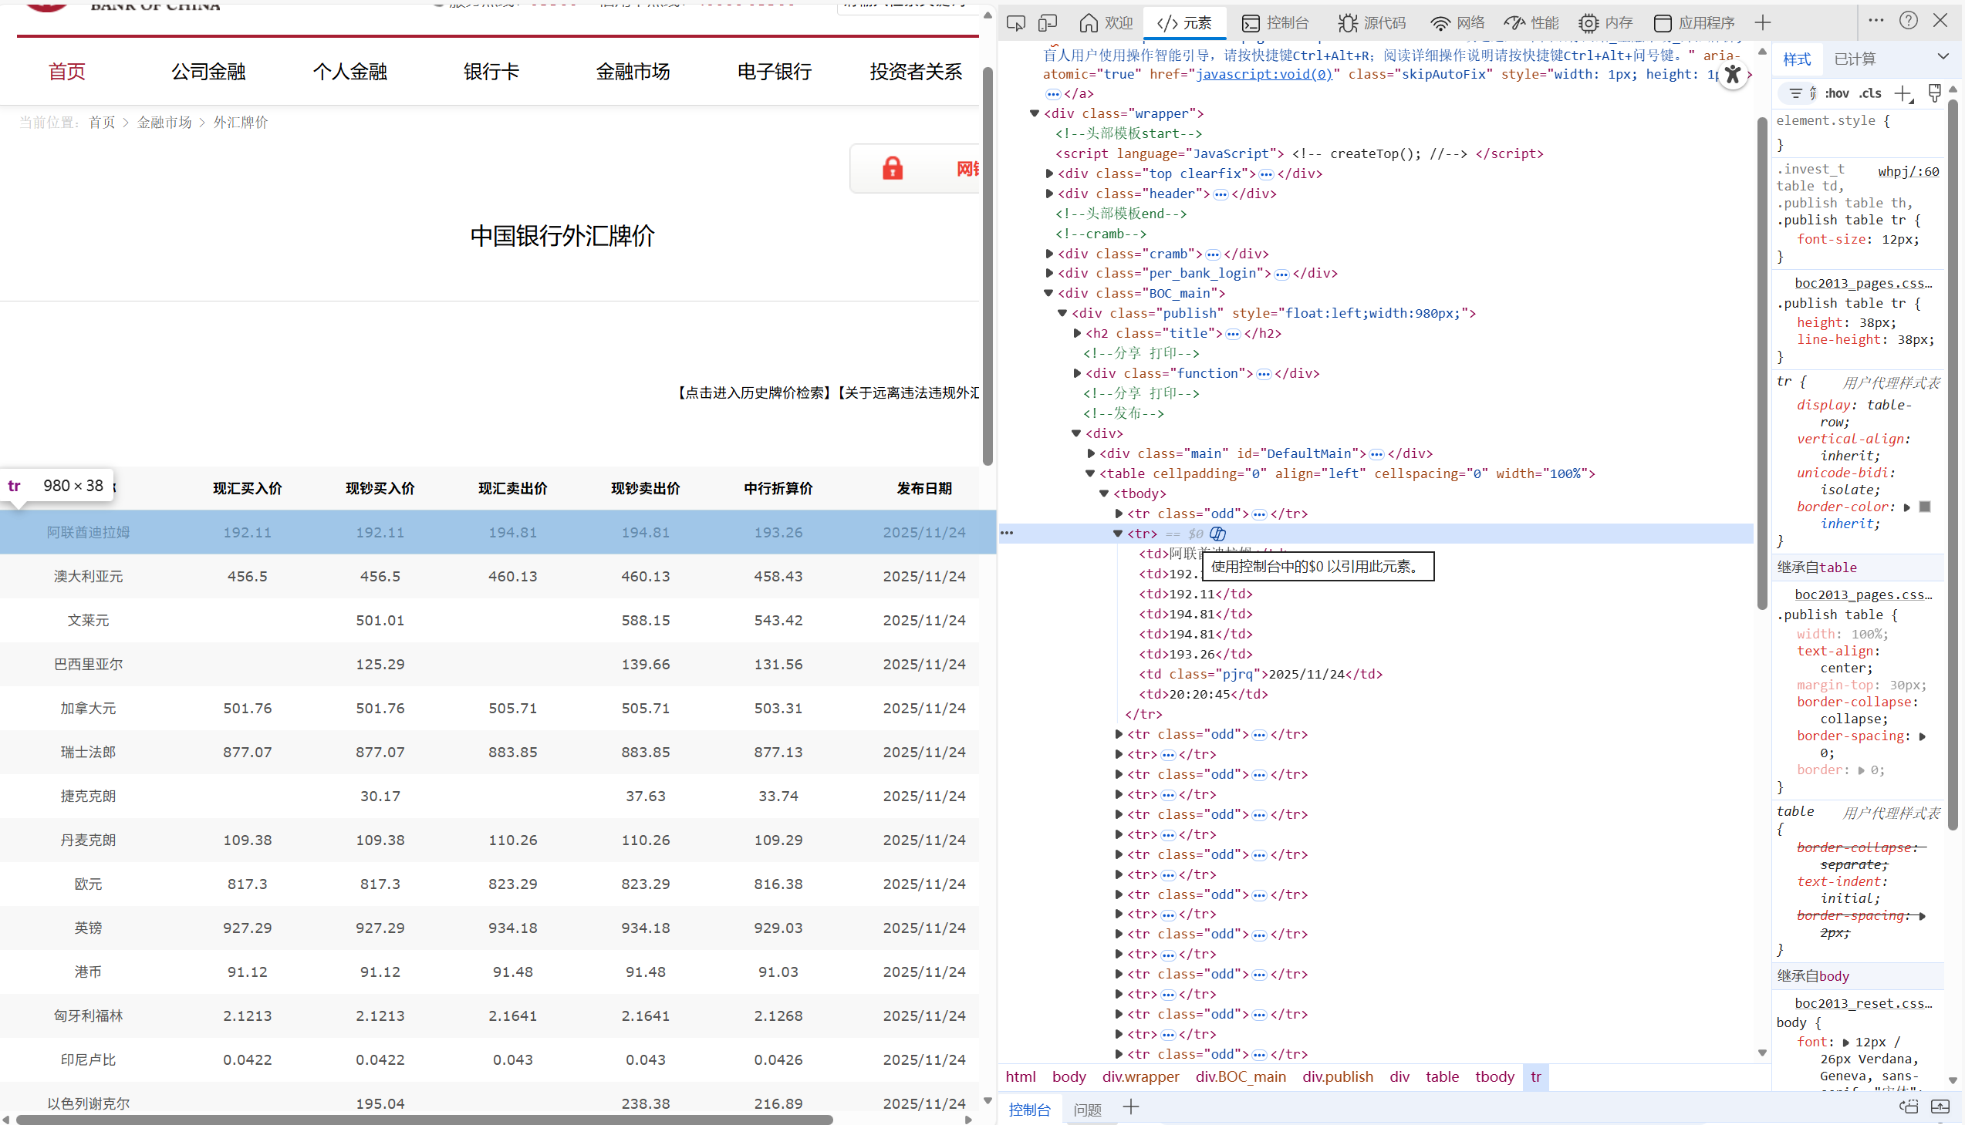The image size is (1965, 1125).
Task: Open the DevTools help icon
Action: click(1909, 20)
